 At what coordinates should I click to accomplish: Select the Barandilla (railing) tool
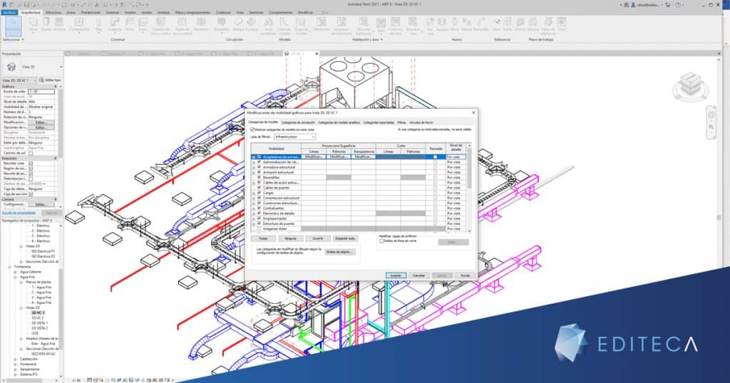[222, 24]
